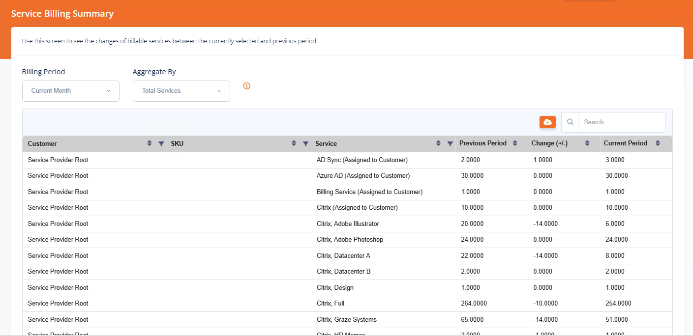Sort the Service column

pyautogui.click(x=438, y=143)
